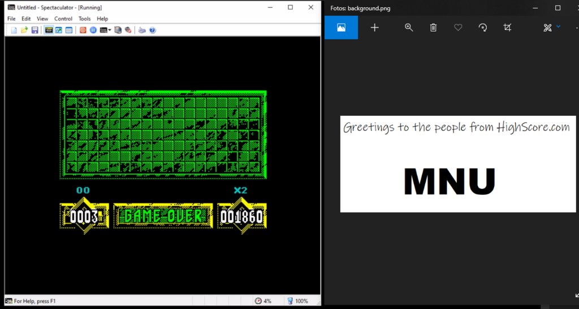This screenshot has height=309, width=579.
Task: Click the CPU speed 4% status indicator
Action: tap(263, 301)
